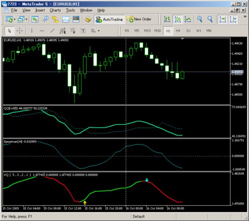This screenshot has height=221, width=249.
Task: Switch to M5 timeframe
Action: click(137, 31)
